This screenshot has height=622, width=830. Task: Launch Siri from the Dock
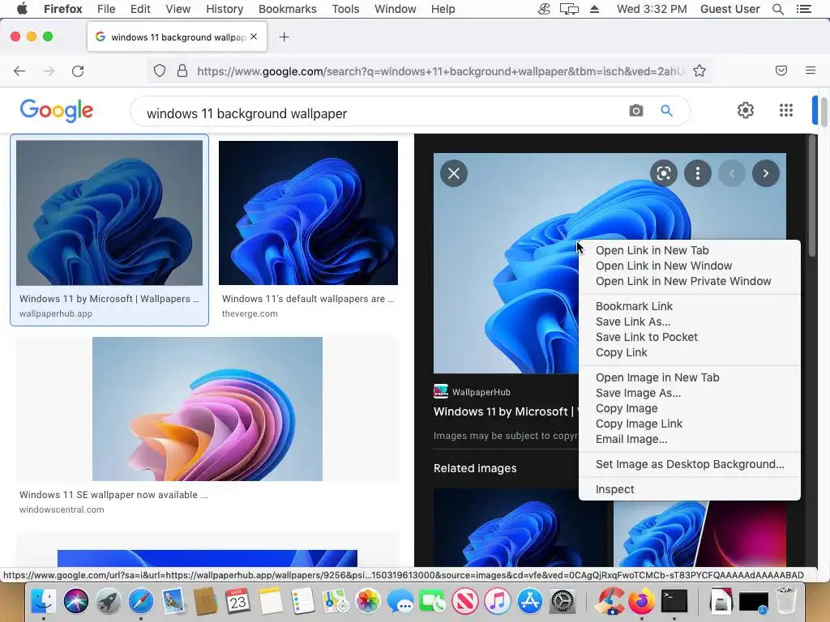tap(76, 602)
